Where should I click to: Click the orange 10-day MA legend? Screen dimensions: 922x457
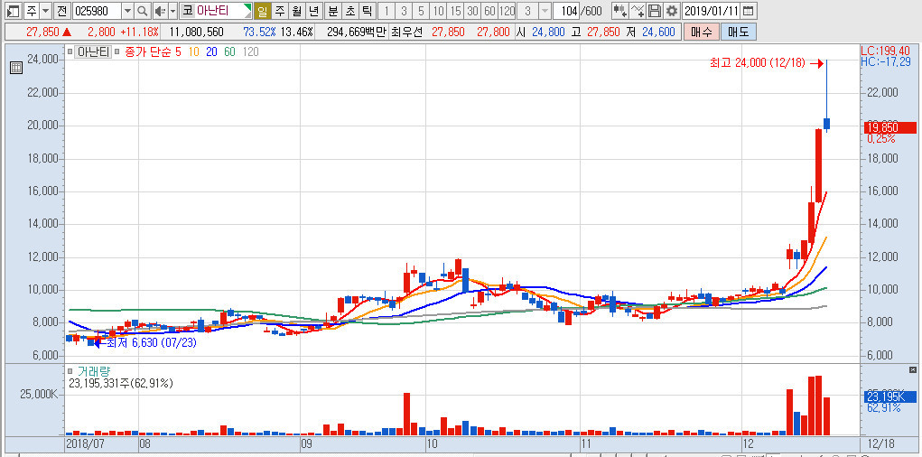click(193, 51)
